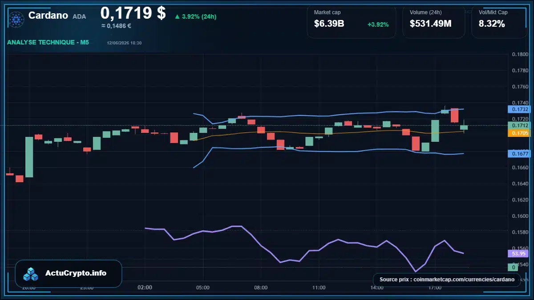Click the 0.1712 current price tag
534x300 pixels.
click(x=519, y=126)
